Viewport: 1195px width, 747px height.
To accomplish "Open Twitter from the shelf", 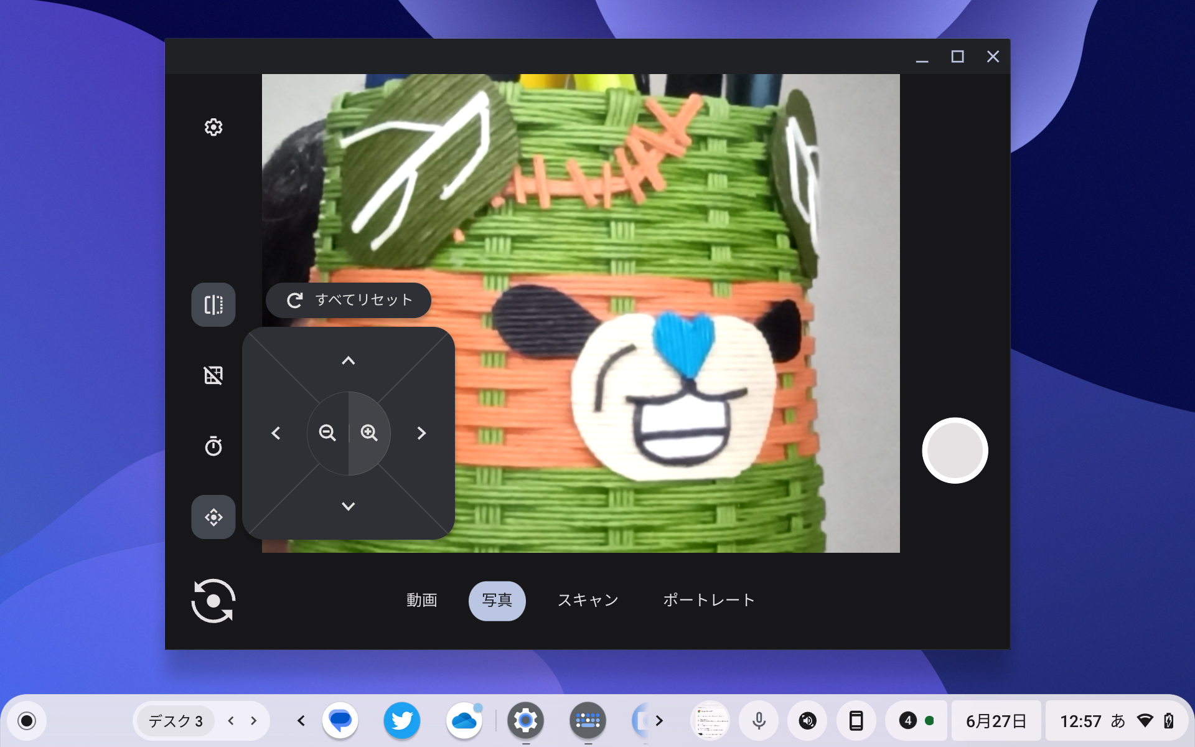I will pyautogui.click(x=403, y=721).
